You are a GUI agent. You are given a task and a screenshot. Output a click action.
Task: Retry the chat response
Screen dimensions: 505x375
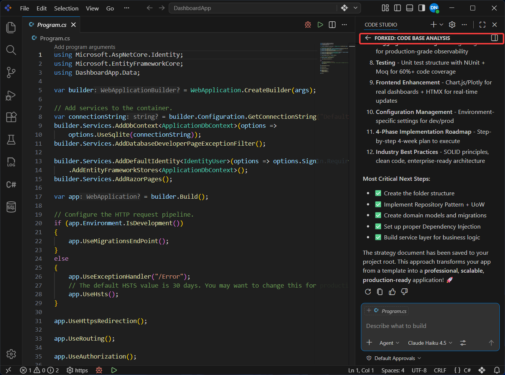point(368,292)
